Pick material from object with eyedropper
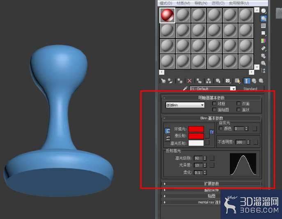The height and width of the screenshot is (219, 282). 185,88
